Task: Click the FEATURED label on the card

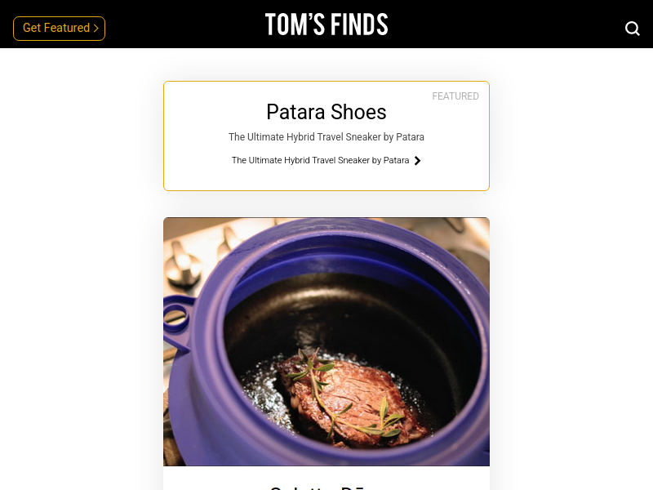Action: click(x=455, y=96)
